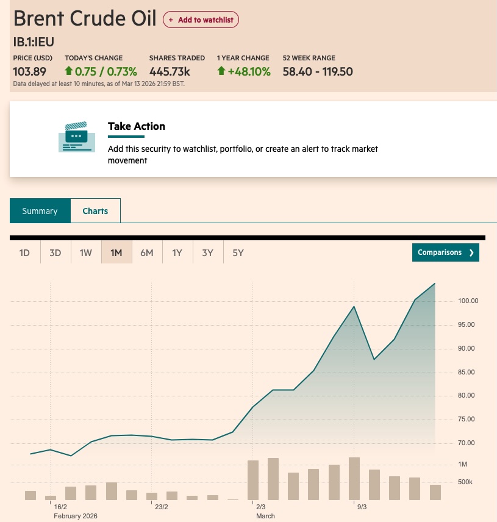Click the green arrow next to 1 year change
Screen dimensions: 497x522
221,71
